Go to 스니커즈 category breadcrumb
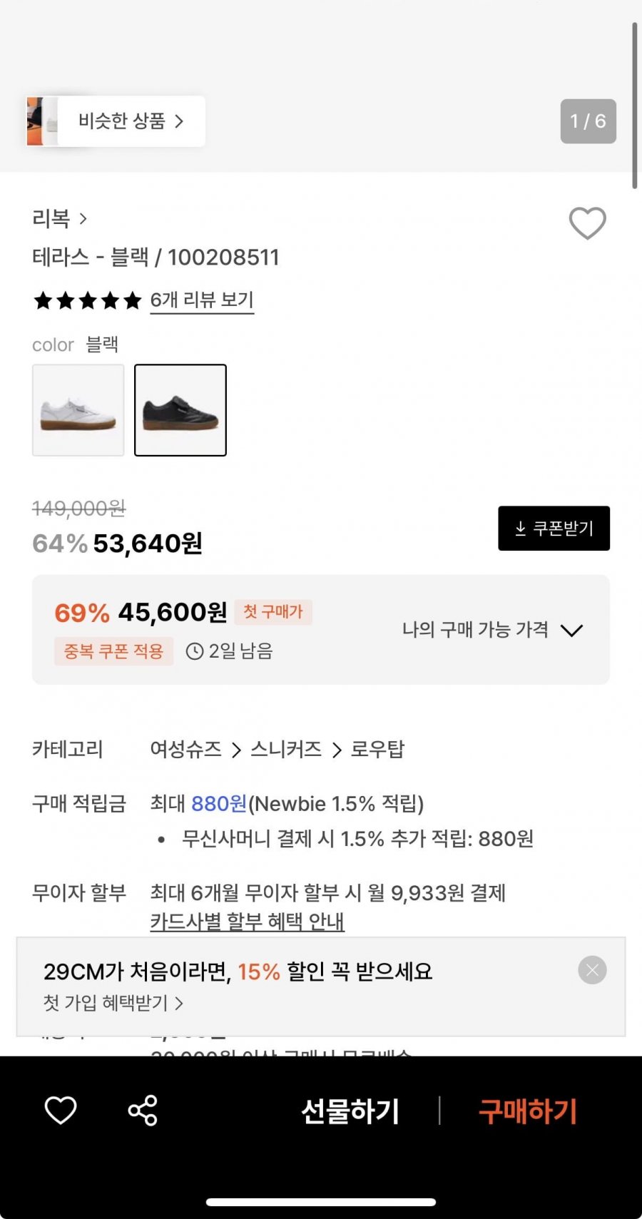 click(x=285, y=749)
